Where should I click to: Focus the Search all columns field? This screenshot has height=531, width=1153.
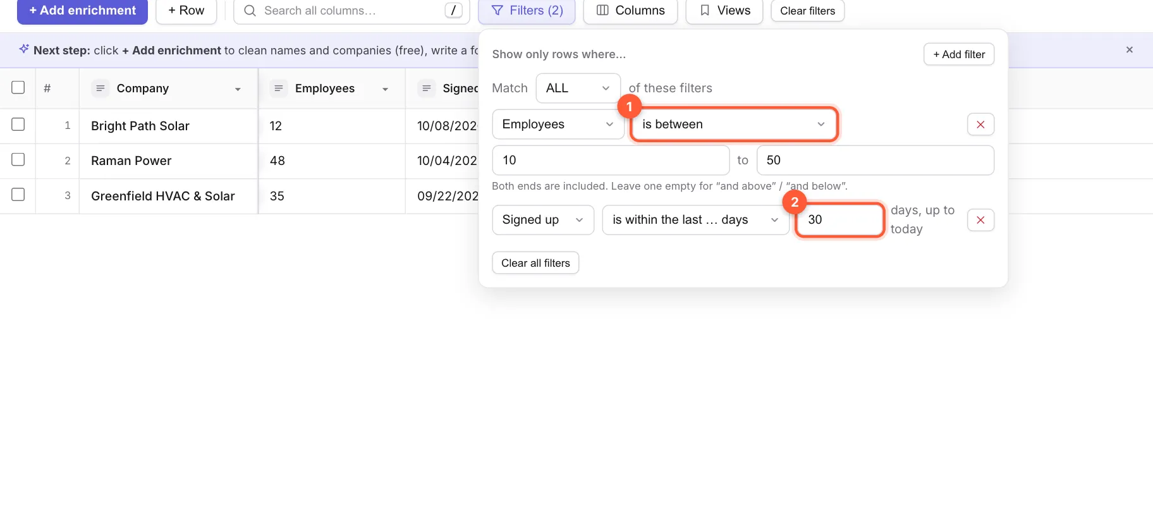pyautogui.click(x=351, y=11)
